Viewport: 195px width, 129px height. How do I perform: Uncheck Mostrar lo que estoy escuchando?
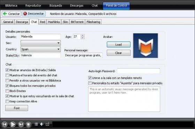tap(7, 96)
